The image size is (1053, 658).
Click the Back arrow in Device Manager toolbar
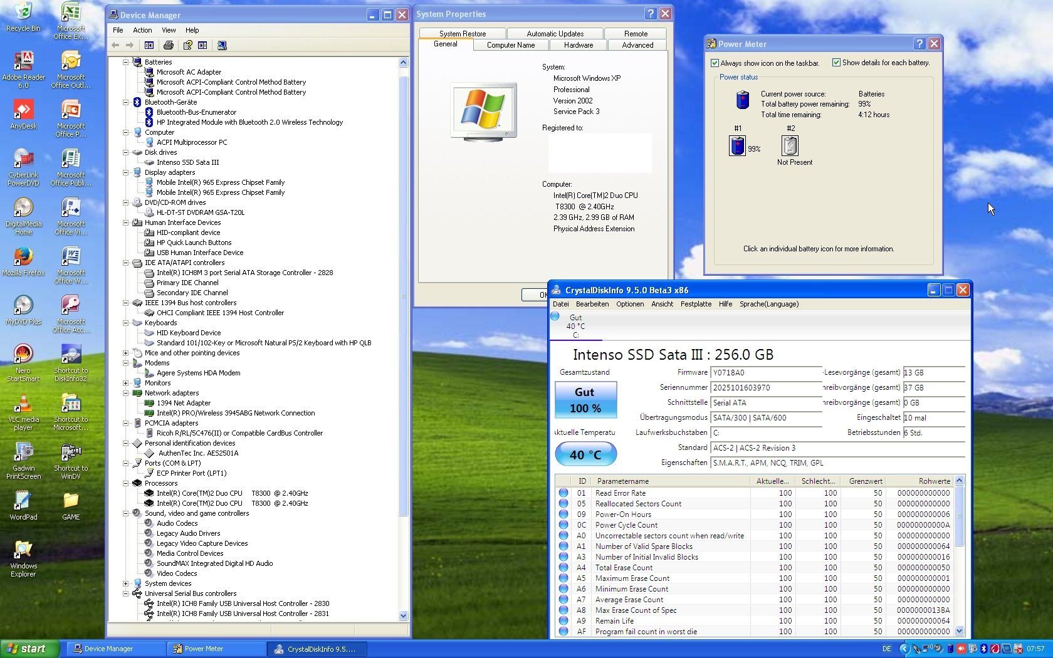(x=115, y=45)
